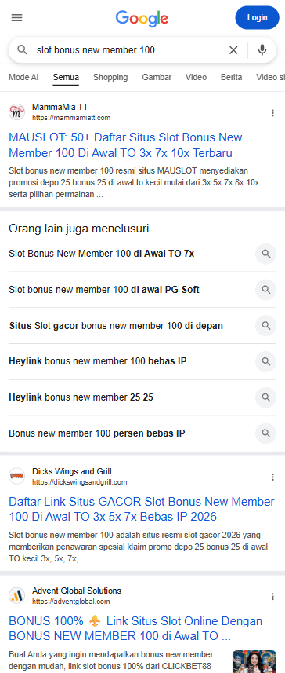Select suggestion 'Heylink bonus new member 100 bebas IP'

point(98,361)
